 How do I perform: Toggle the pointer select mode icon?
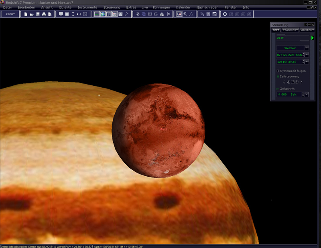(x=179, y=14)
